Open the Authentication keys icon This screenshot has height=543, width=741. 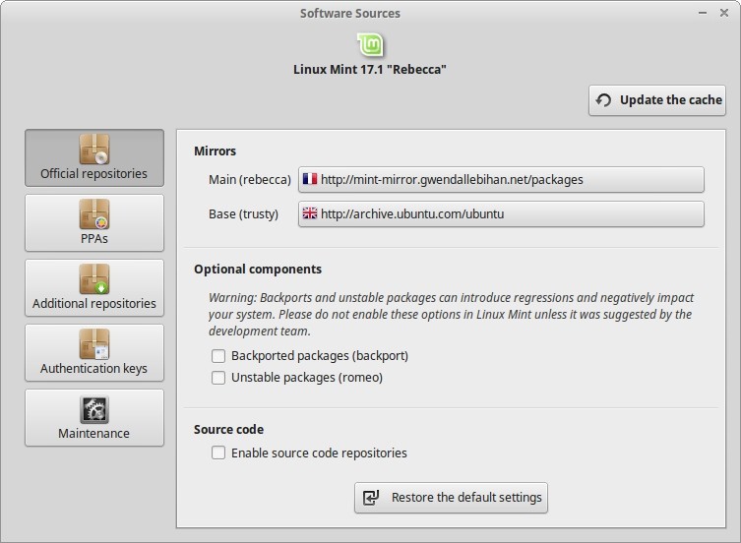94,344
